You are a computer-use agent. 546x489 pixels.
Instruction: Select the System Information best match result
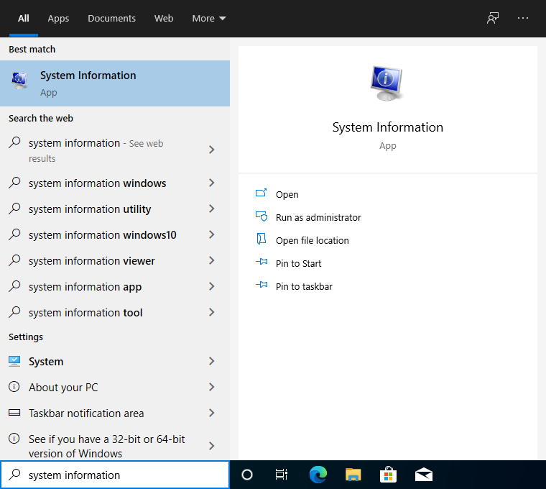115,83
